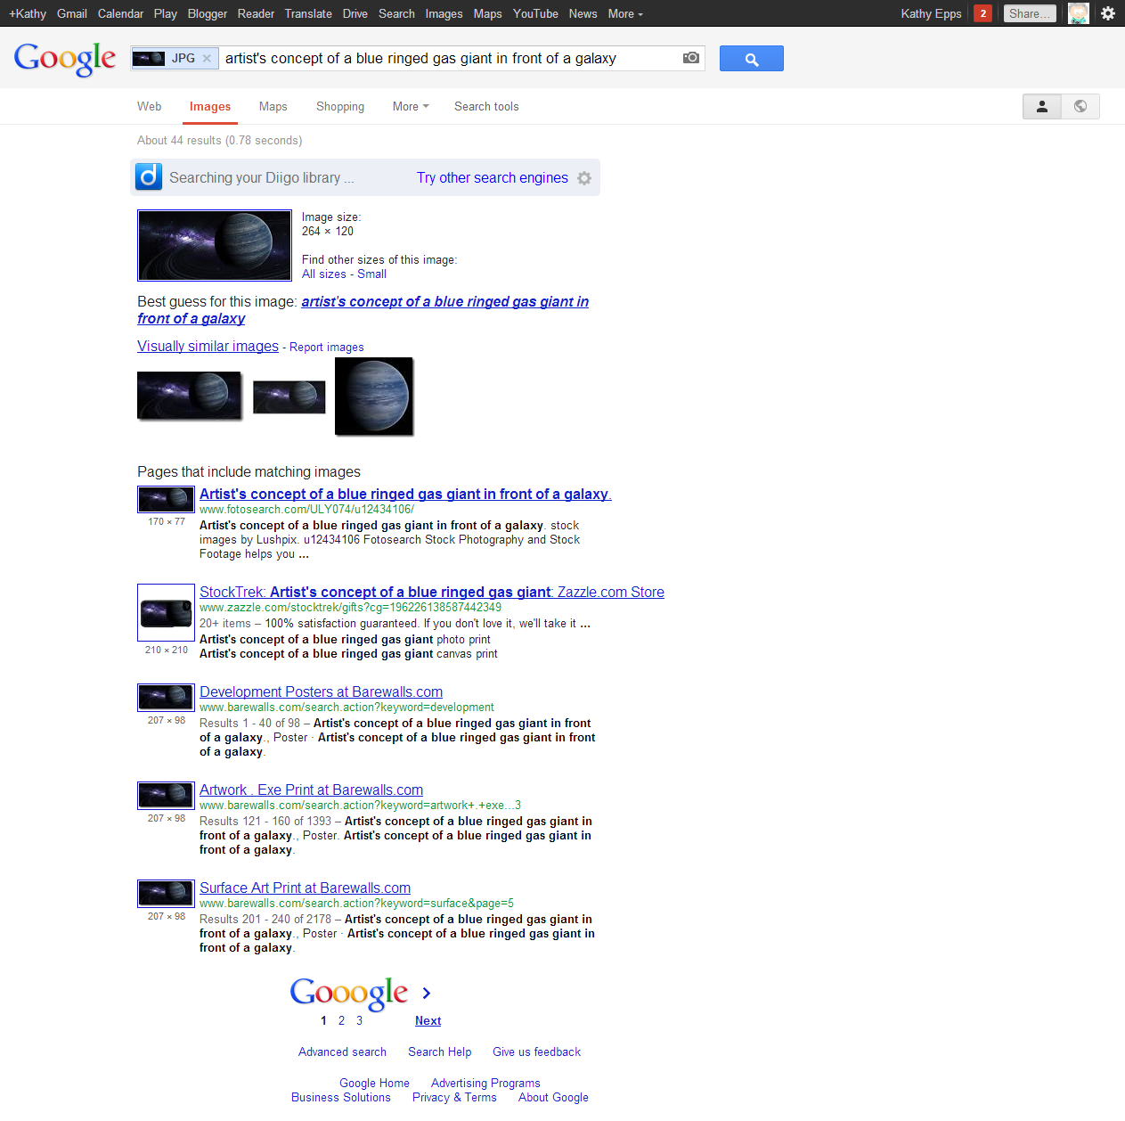
Task: Click the Zazzle result 210 × 210 thumbnail
Action: coord(166,613)
